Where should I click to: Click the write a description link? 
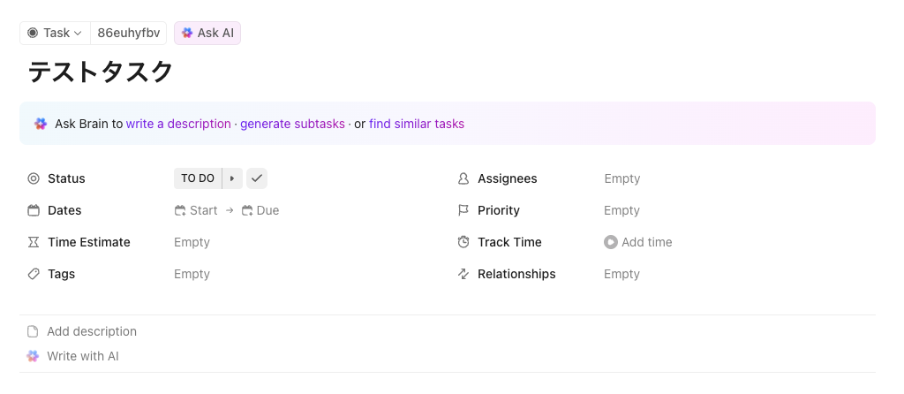[x=178, y=124]
